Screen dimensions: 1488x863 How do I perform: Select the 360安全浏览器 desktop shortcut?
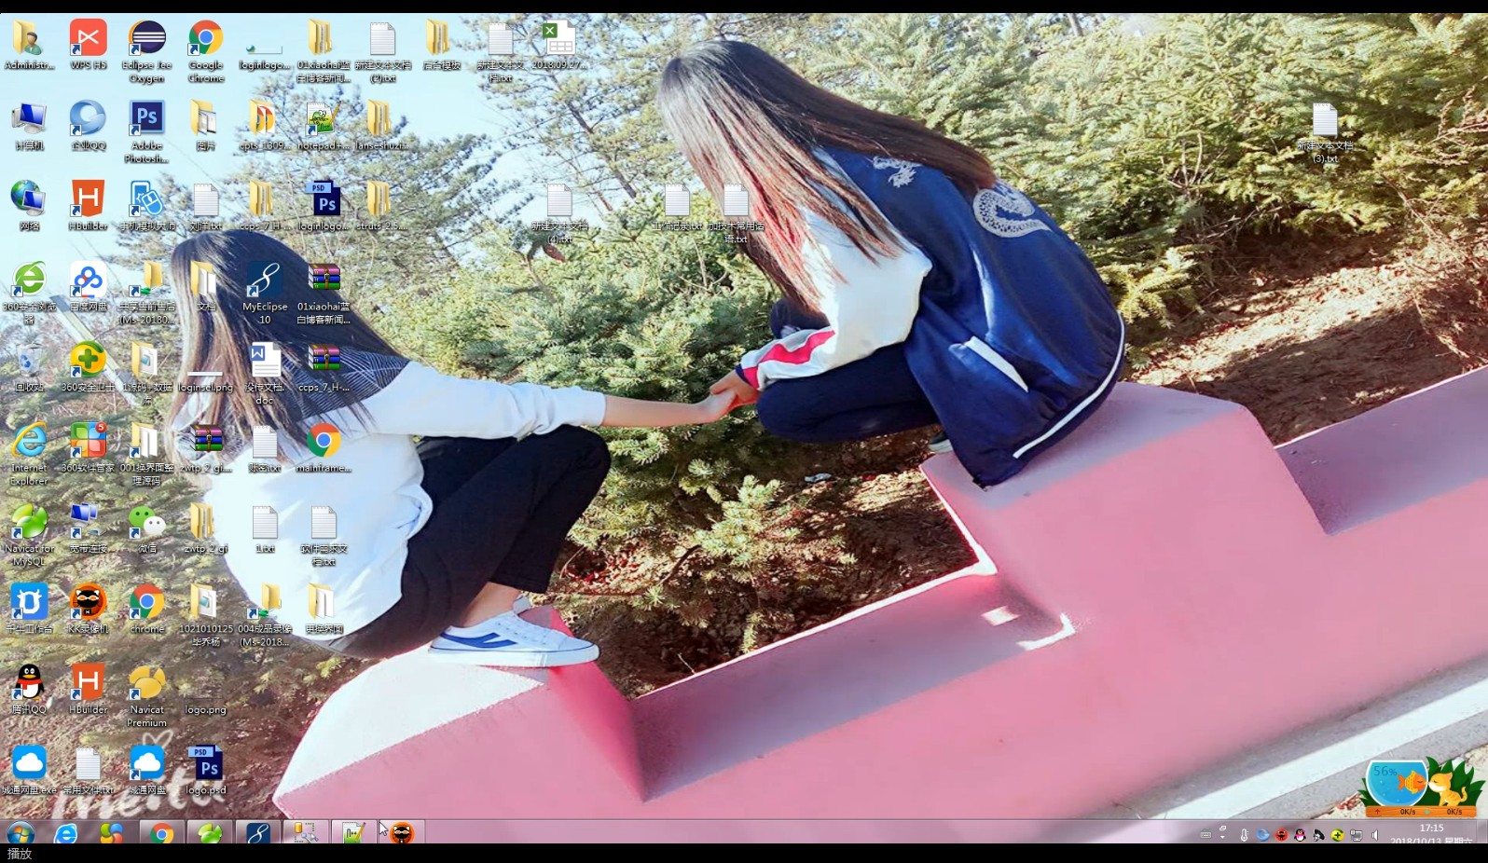(x=29, y=293)
